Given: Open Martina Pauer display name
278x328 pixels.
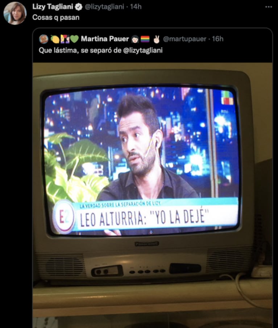Looking at the screenshot, I should [105, 39].
